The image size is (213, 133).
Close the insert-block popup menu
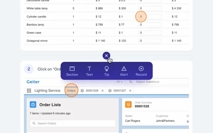pyautogui.click(x=106, y=56)
